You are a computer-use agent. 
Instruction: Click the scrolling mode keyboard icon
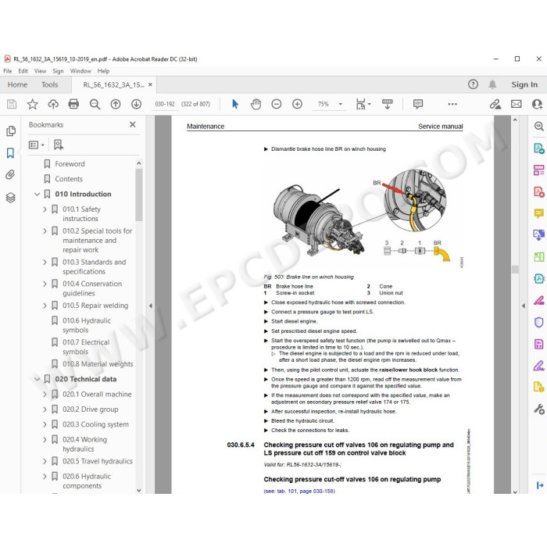coord(388,104)
